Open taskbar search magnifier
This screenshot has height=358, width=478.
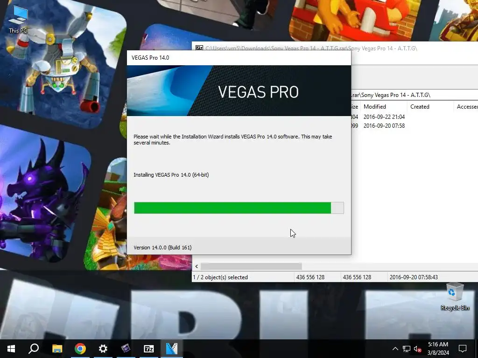(x=34, y=349)
